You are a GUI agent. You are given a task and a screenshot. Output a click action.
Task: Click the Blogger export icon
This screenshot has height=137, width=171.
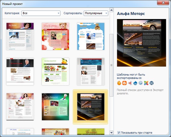124,83
